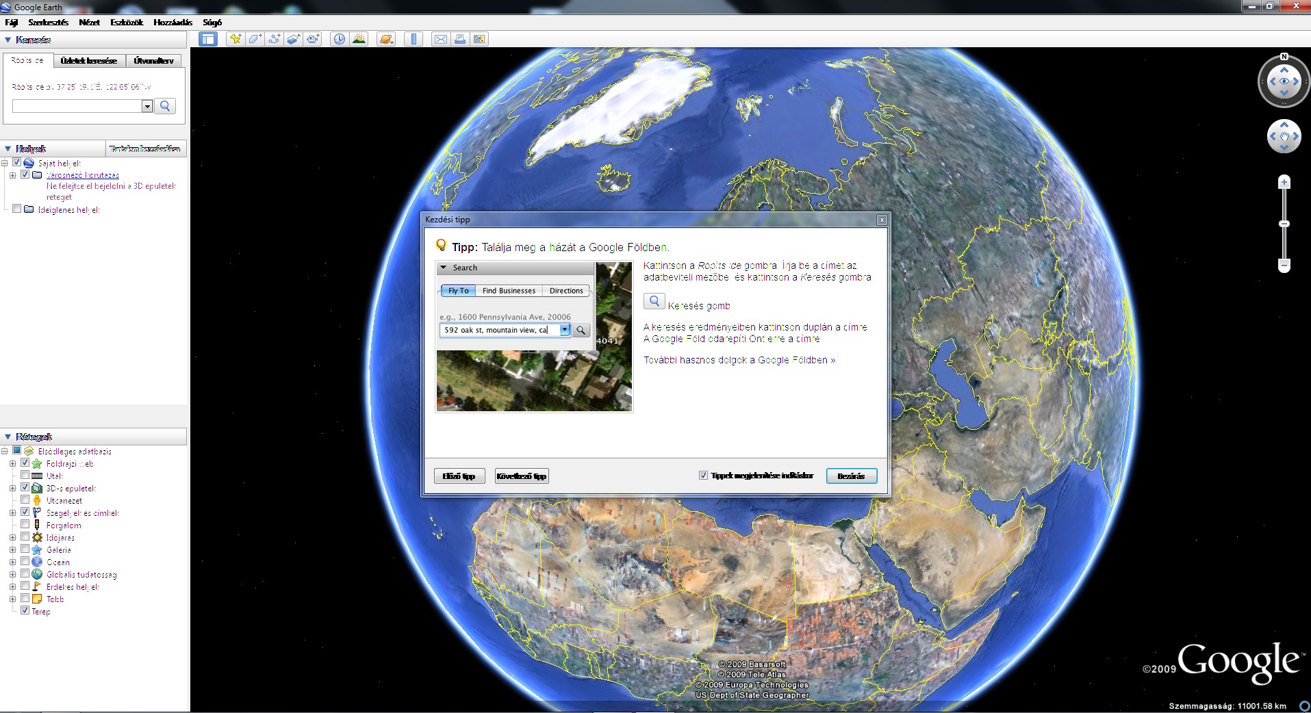1311x713 pixels.
Task: Switch to the Útvonalterv tab
Action: [154, 61]
